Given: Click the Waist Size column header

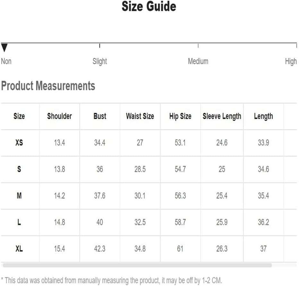Looking at the screenshot, I should point(140,116).
